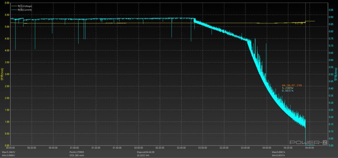Click the Elapsed:04:44:59 readout
The height and width of the screenshot is (158, 338).
pyautogui.click(x=146, y=152)
